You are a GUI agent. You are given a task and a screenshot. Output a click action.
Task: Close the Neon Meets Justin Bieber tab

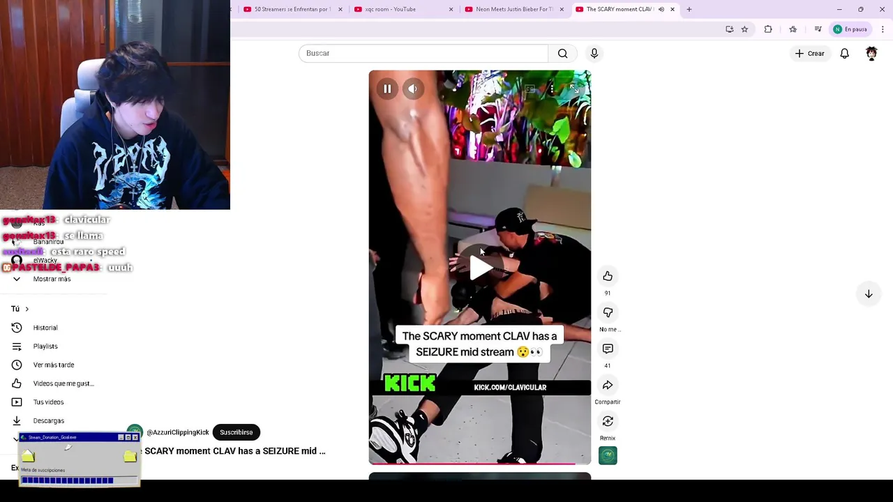point(562,9)
